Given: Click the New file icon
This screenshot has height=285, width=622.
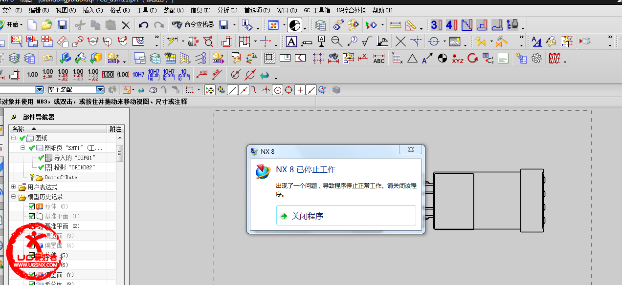Looking at the screenshot, I should (32, 24).
